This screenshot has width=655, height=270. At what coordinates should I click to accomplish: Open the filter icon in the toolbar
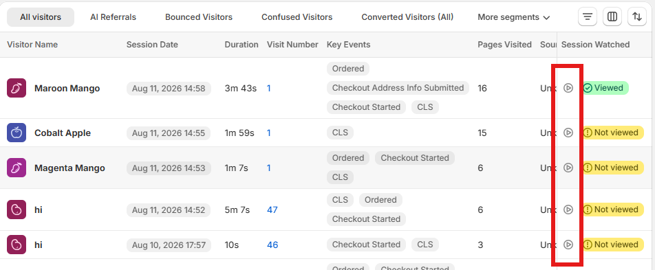[x=588, y=16]
